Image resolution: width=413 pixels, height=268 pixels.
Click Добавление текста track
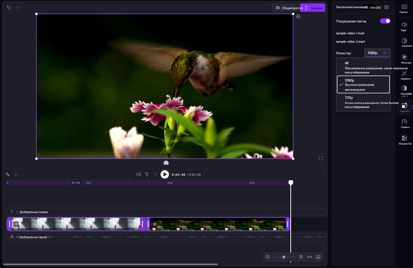167,212
